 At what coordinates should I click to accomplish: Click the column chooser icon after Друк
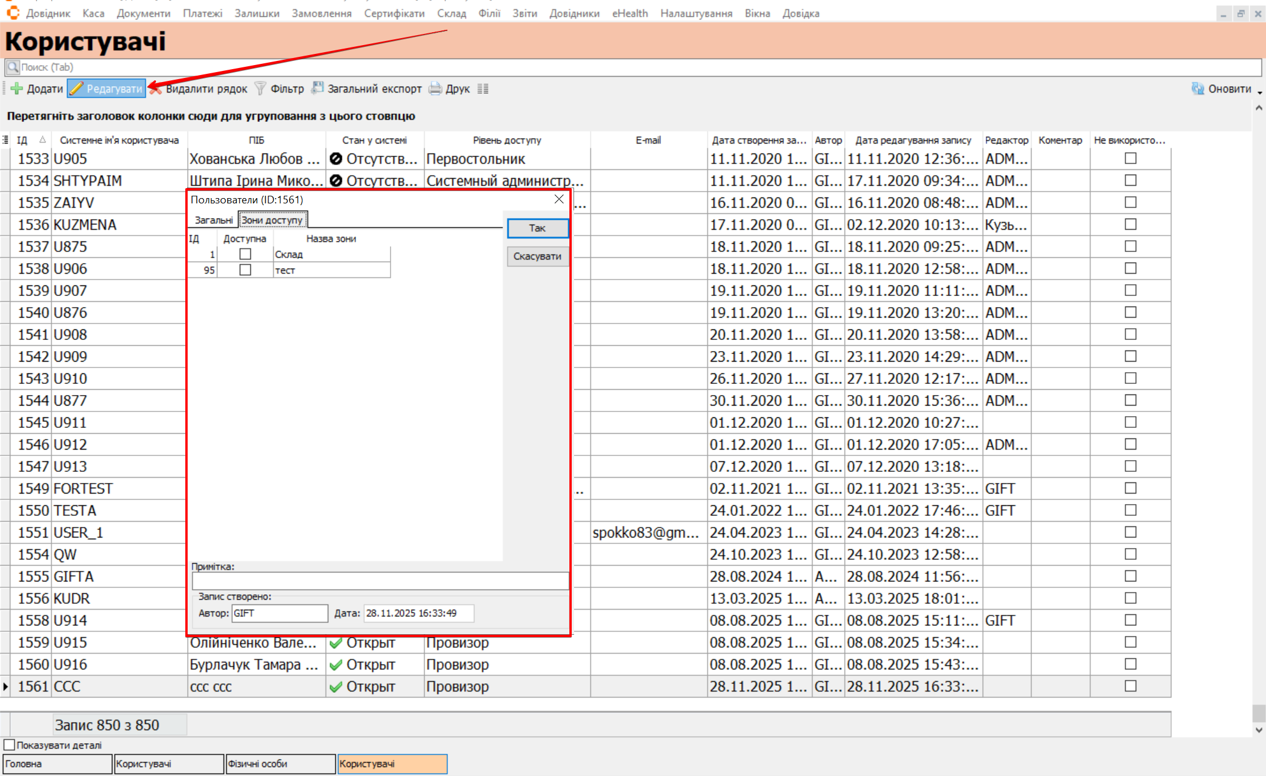coord(483,89)
